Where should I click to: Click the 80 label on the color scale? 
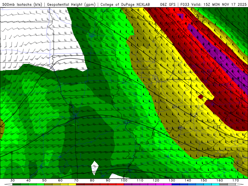click(x=92, y=180)
